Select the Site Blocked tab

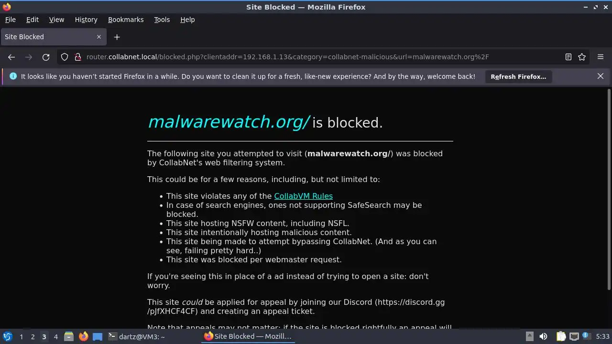pos(53,37)
